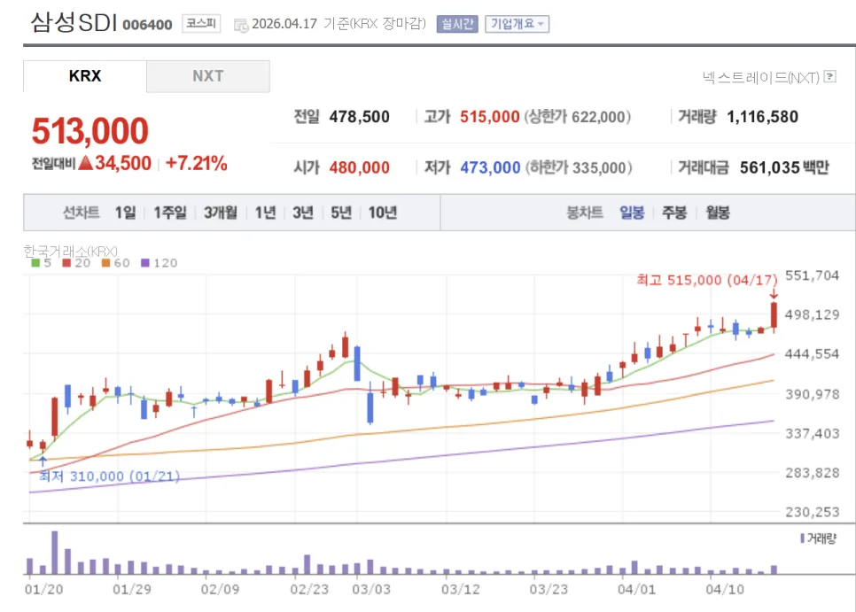
Task: Select the 5년 line chart period
Action: coord(341,213)
